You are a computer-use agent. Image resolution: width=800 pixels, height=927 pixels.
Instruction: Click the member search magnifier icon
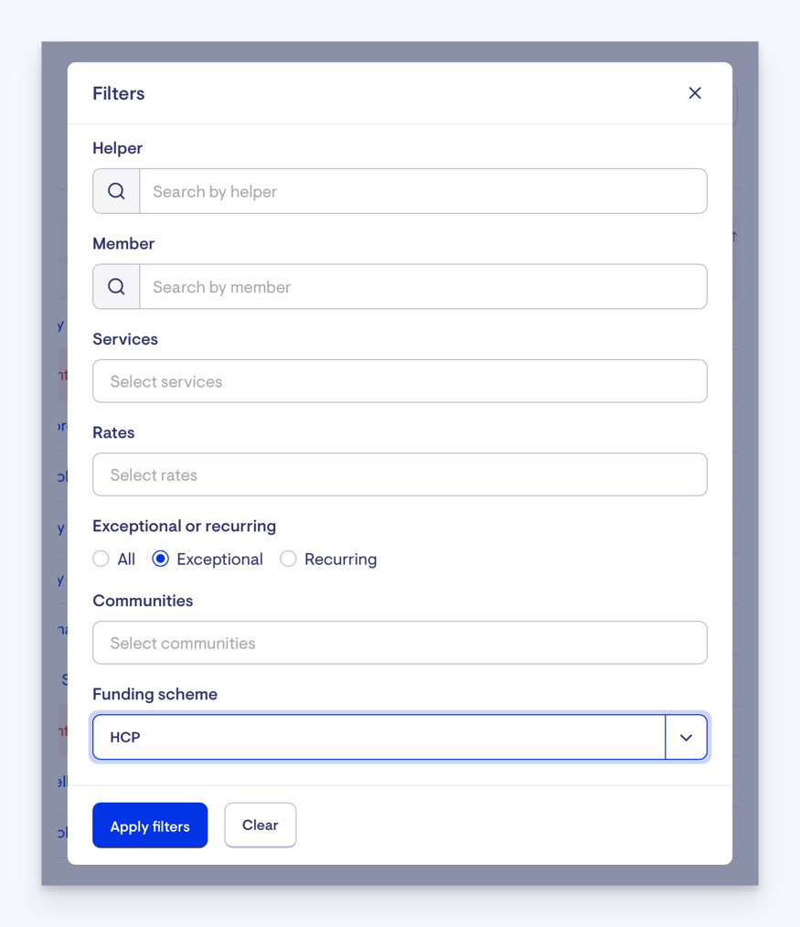pyautogui.click(x=116, y=287)
